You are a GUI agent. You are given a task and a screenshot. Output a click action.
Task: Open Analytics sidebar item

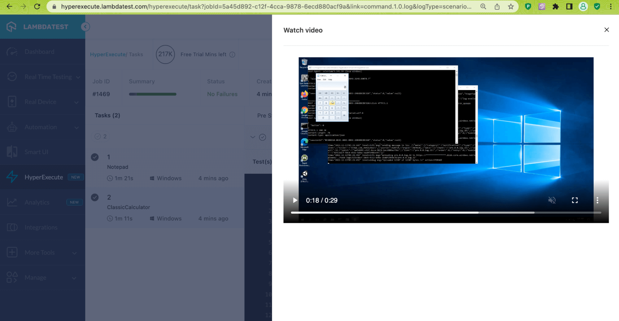[37, 202]
